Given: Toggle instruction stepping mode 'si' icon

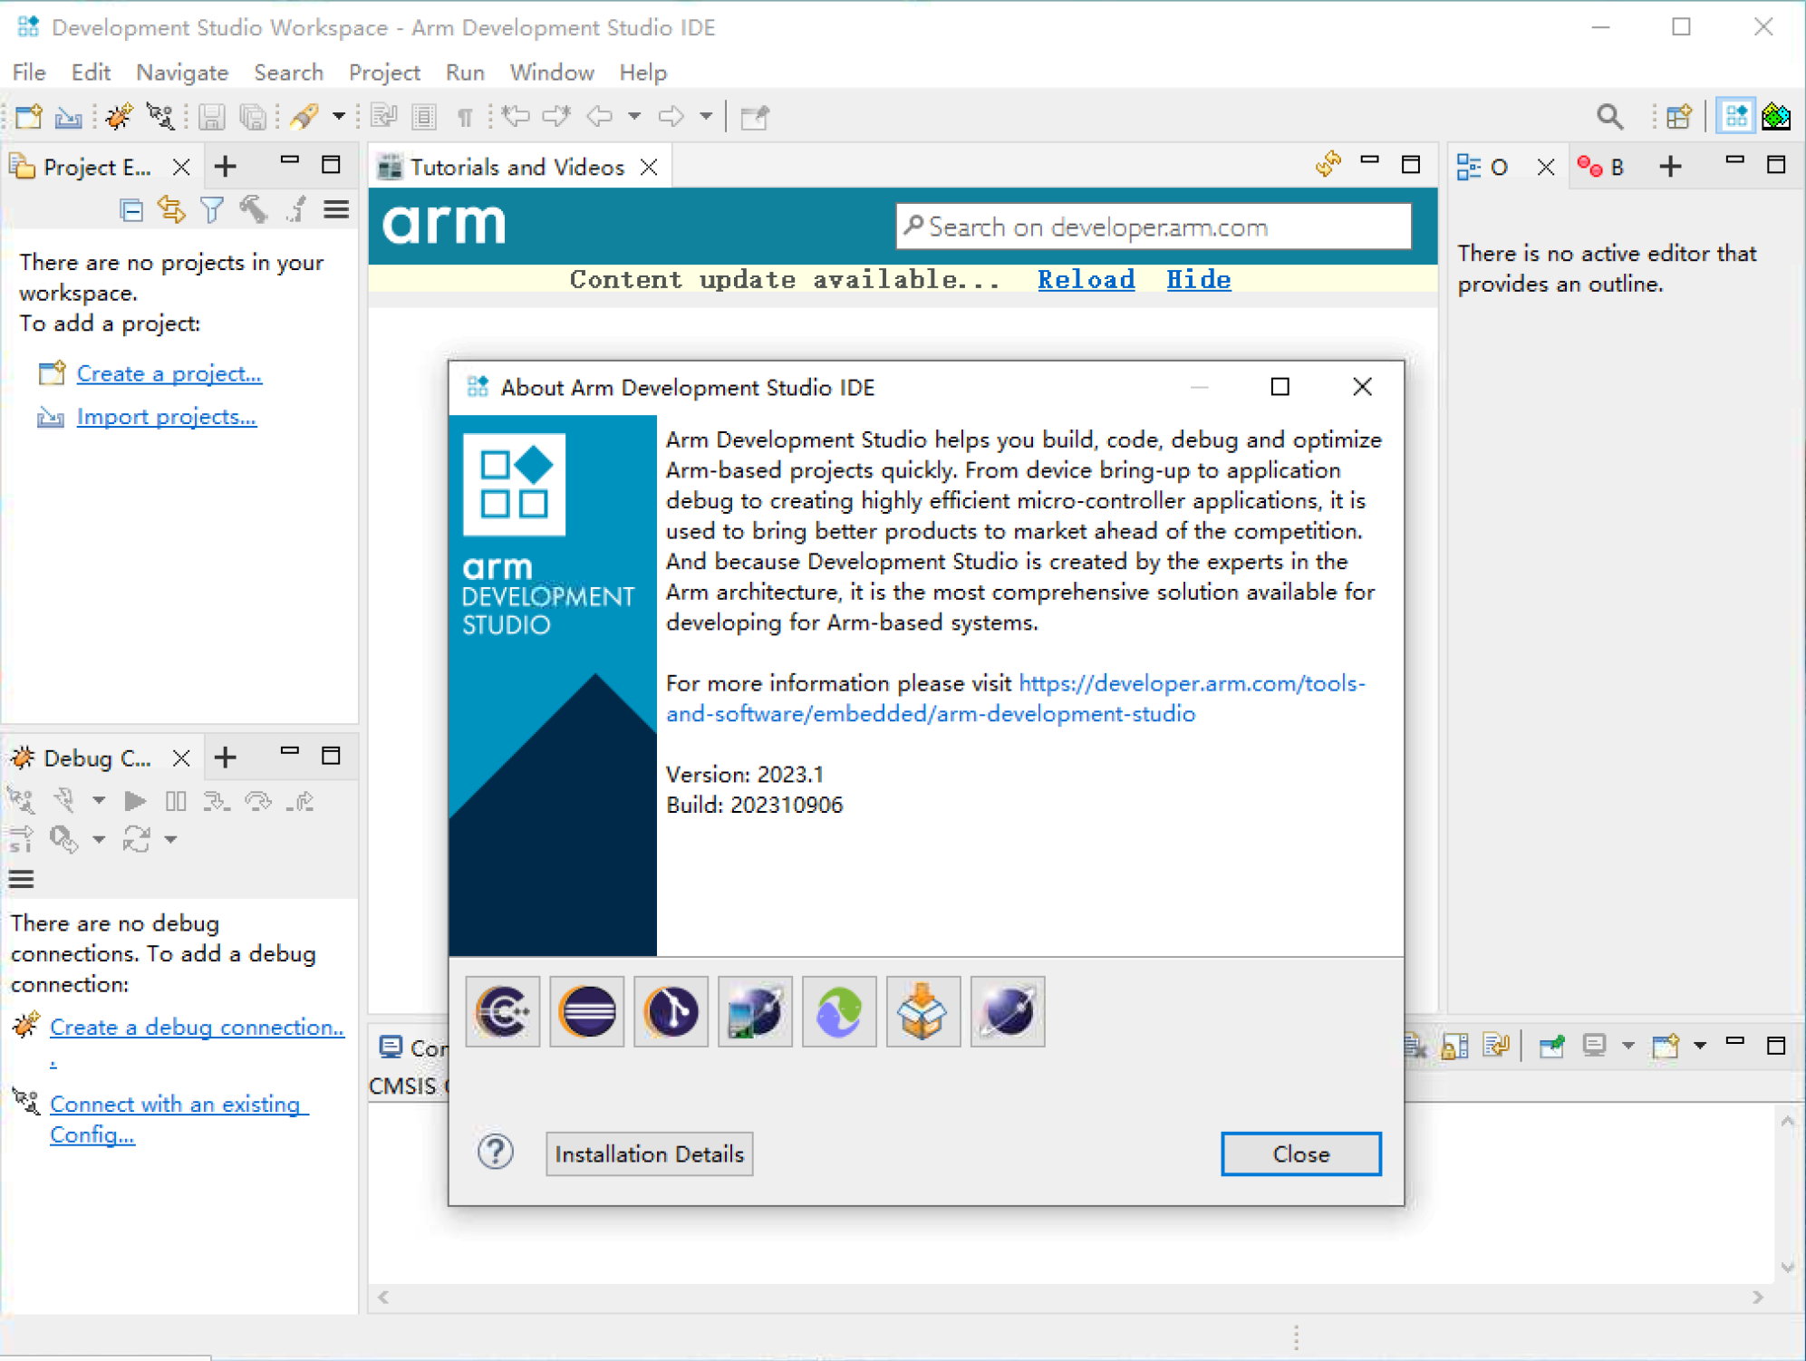Looking at the screenshot, I should (x=22, y=839).
